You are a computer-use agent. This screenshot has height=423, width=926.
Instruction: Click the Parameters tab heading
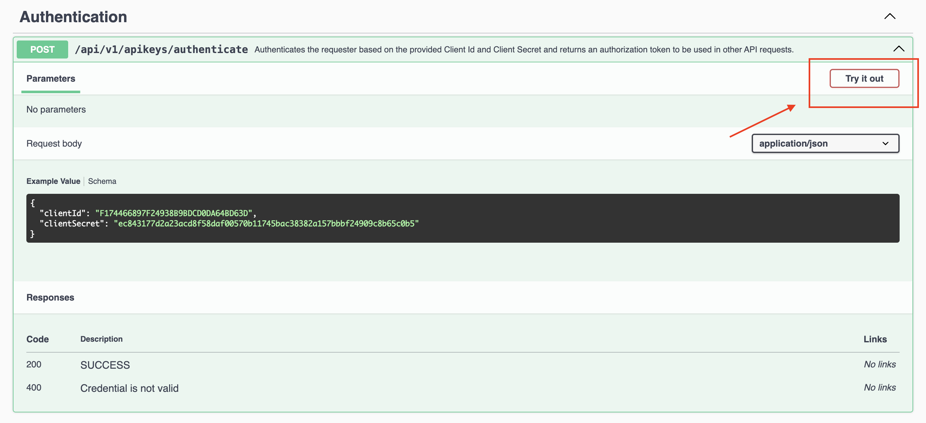click(x=51, y=79)
